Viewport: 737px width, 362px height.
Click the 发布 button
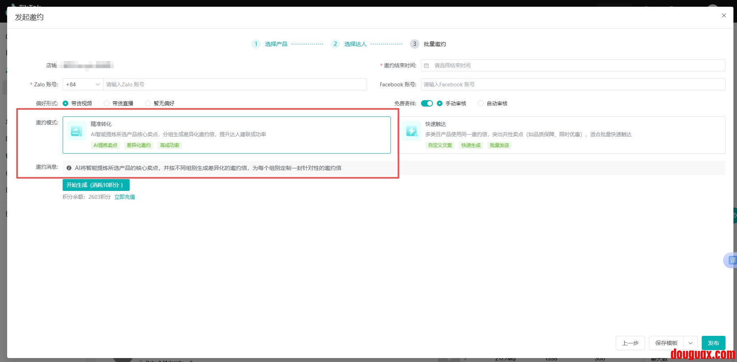click(x=713, y=343)
